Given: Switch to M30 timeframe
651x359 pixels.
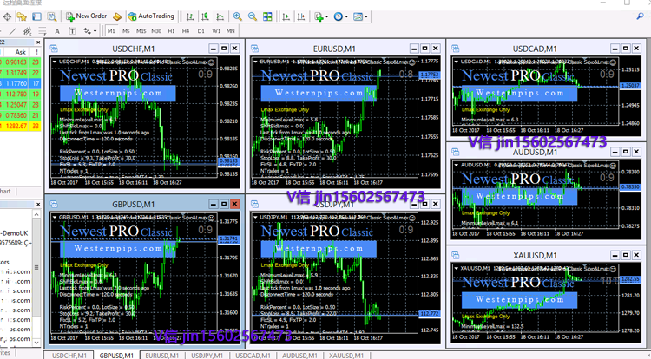Looking at the screenshot, I should point(156,31).
